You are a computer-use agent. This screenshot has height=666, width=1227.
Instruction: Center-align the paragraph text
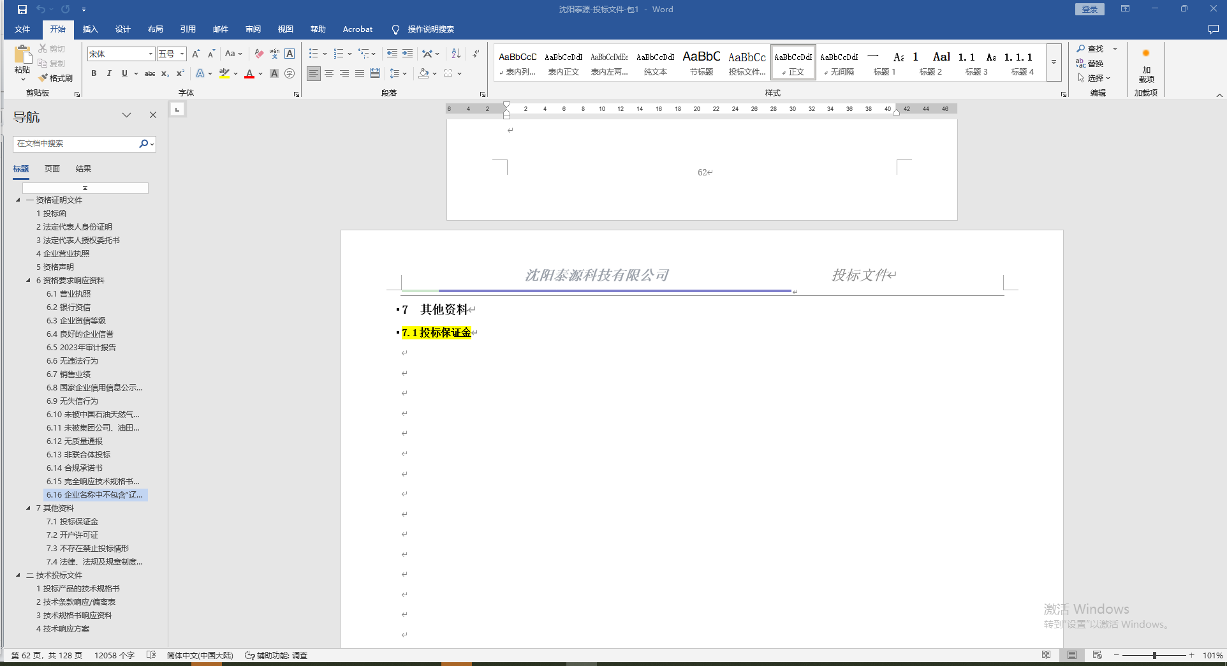(329, 73)
